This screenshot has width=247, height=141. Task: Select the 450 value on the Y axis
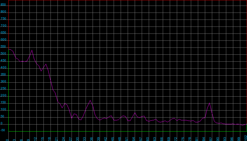point(3,60)
